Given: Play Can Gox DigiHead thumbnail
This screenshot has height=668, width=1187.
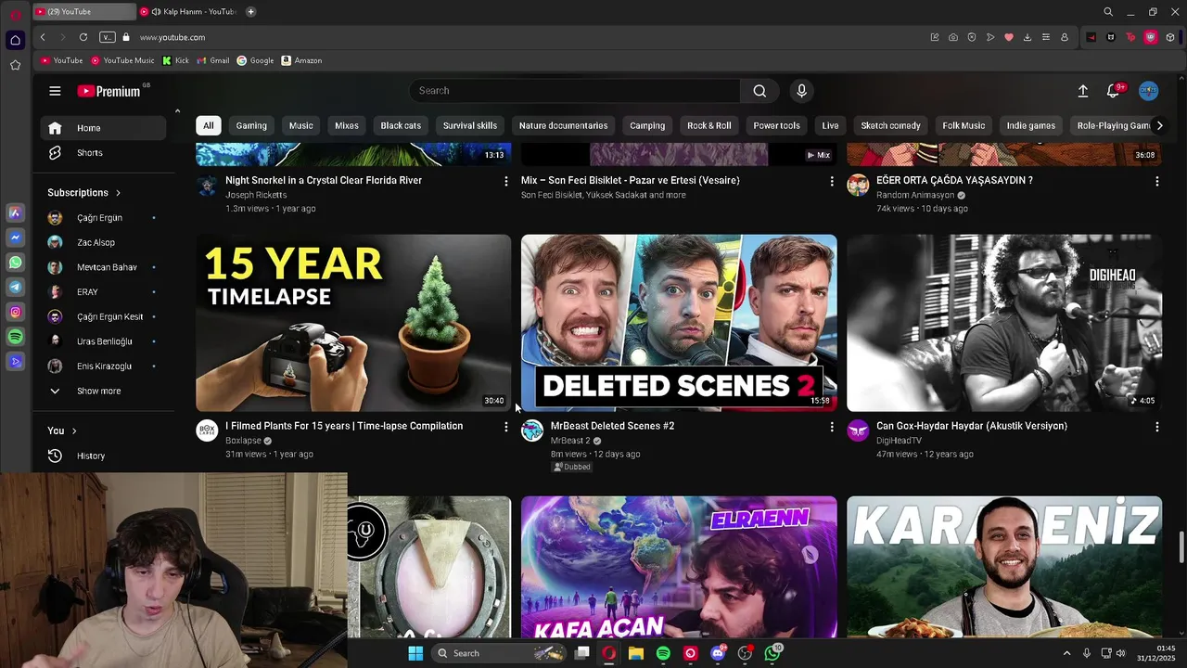Looking at the screenshot, I should pyautogui.click(x=1004, y=323).
